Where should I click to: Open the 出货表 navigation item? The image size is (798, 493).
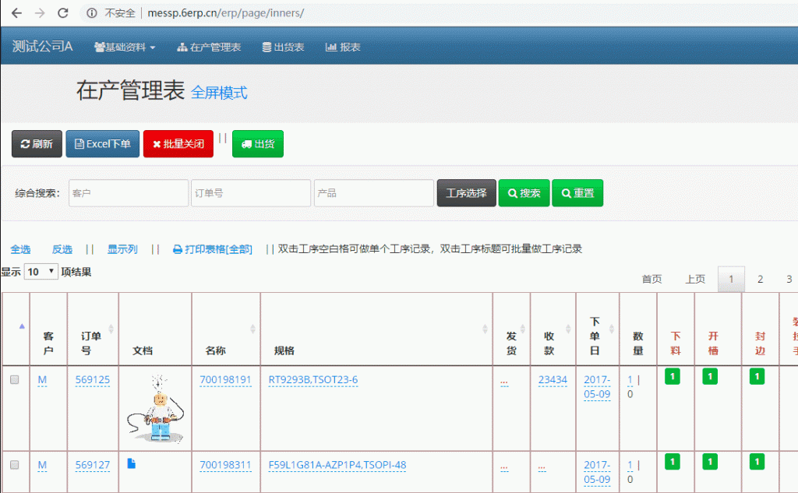click(283, 47)
